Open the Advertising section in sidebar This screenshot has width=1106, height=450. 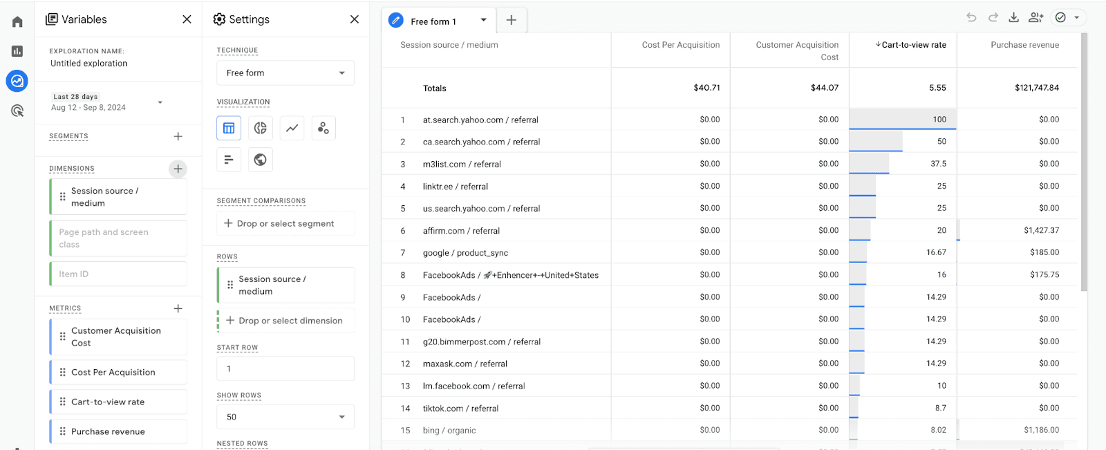click(17, 111)
